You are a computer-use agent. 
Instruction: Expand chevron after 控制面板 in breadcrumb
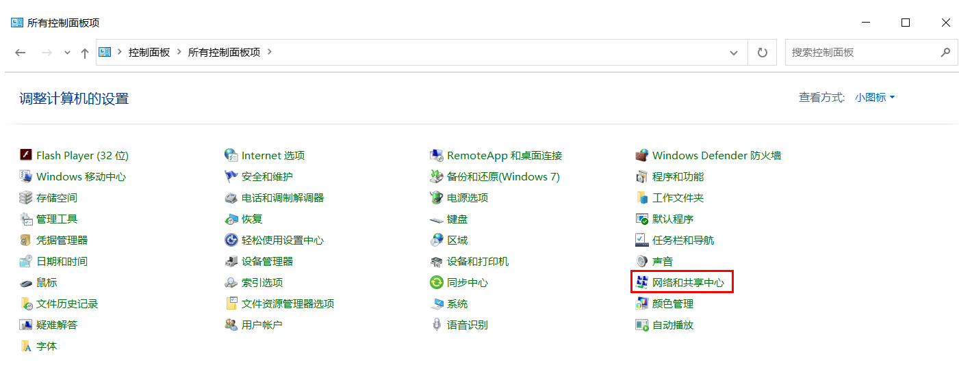pos(179,52)
